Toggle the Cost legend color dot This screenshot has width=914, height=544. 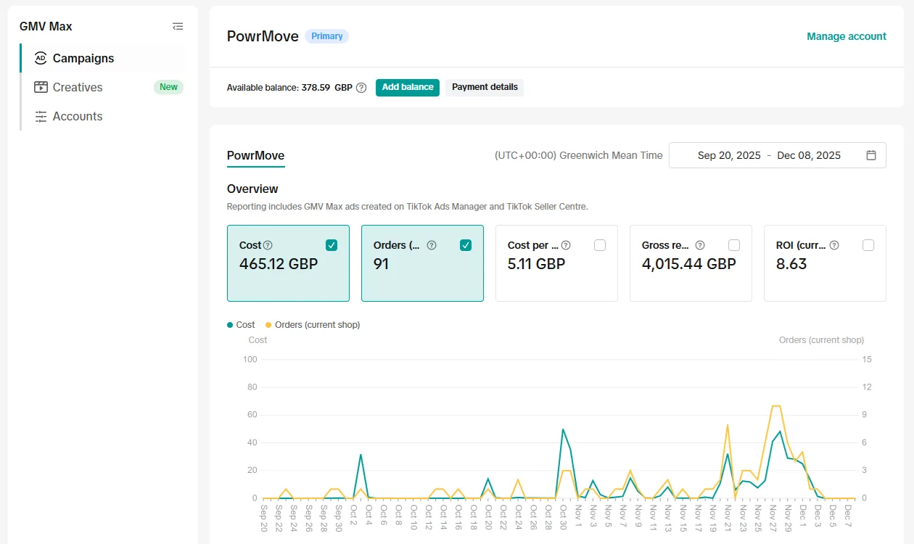(230, 325)
